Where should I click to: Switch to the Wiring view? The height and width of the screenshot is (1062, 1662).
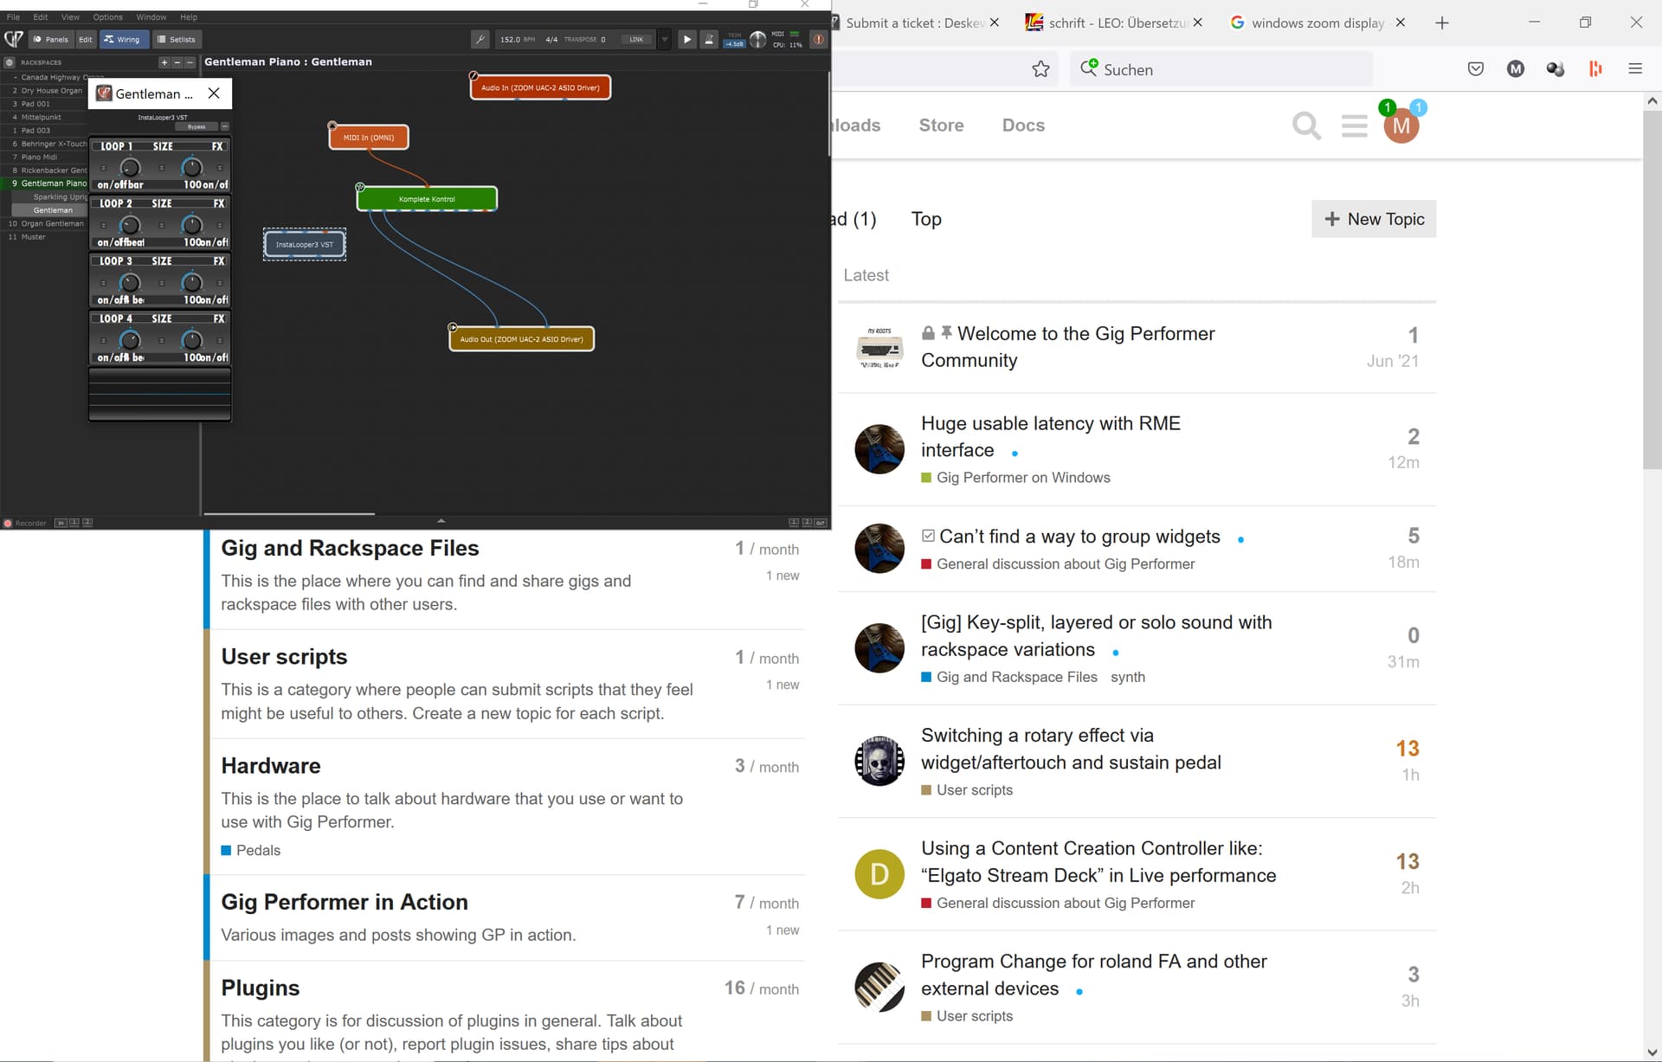click(123, 39)
